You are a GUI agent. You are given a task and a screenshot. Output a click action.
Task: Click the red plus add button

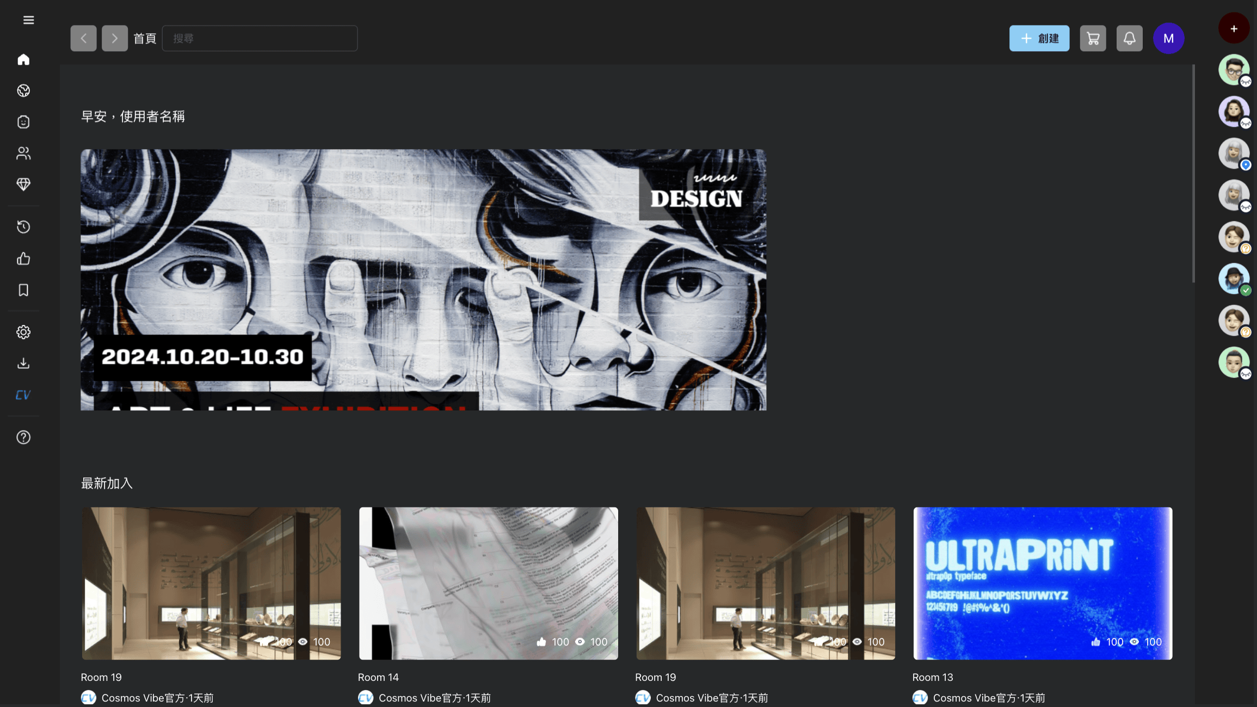1234,28
